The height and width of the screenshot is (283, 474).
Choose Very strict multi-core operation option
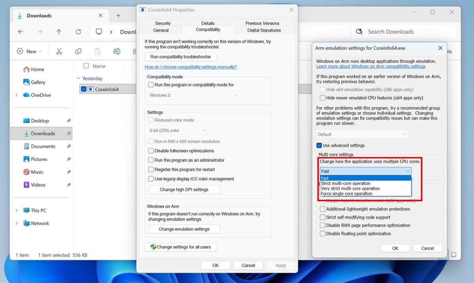pyautogui.click(x=366, y=189)
